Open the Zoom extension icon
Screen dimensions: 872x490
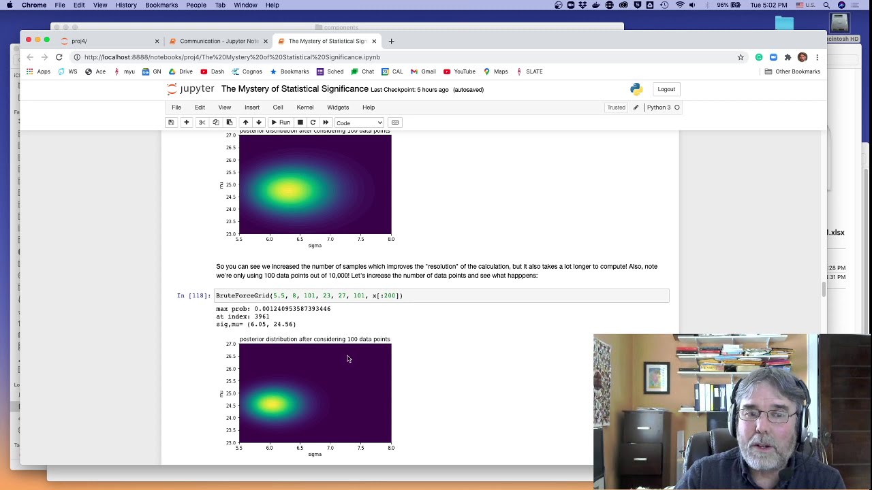tap(773, 57)
